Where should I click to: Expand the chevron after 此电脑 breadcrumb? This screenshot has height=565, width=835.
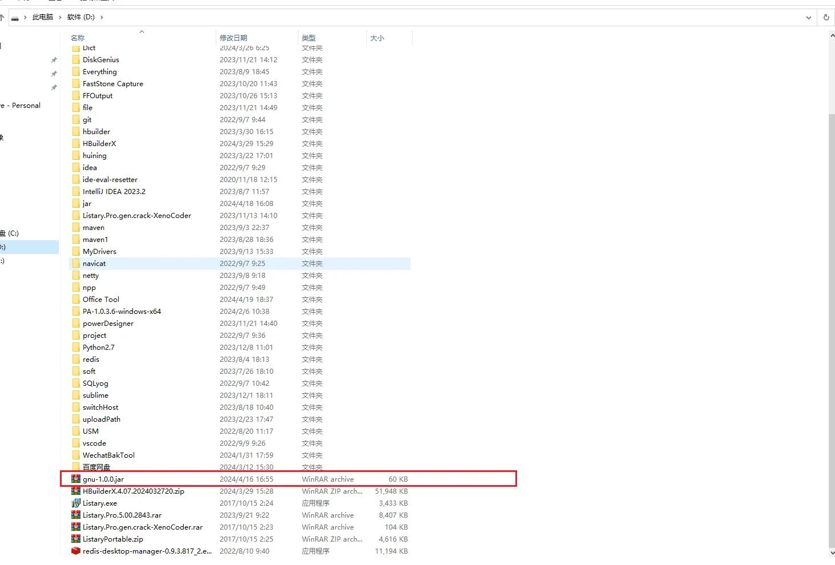tap(60, 17)
